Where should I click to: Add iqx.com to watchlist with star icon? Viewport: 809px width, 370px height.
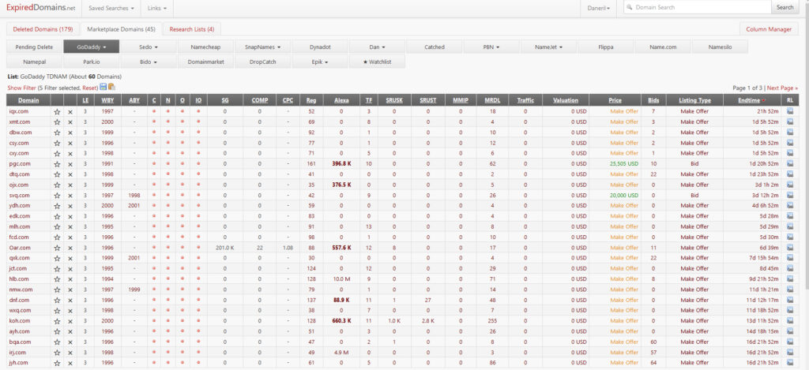click(57, 111)
